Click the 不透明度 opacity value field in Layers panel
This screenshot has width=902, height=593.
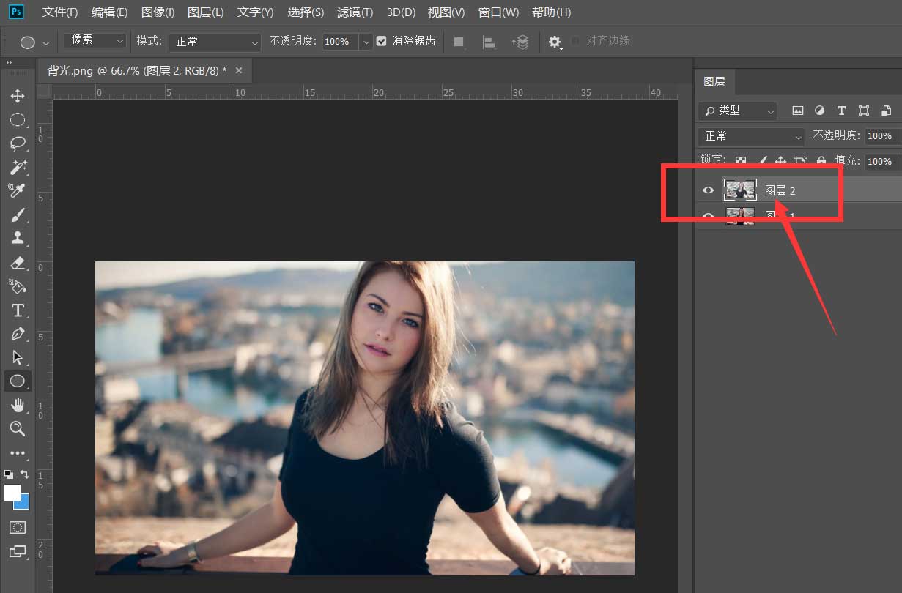click(879, 136)
